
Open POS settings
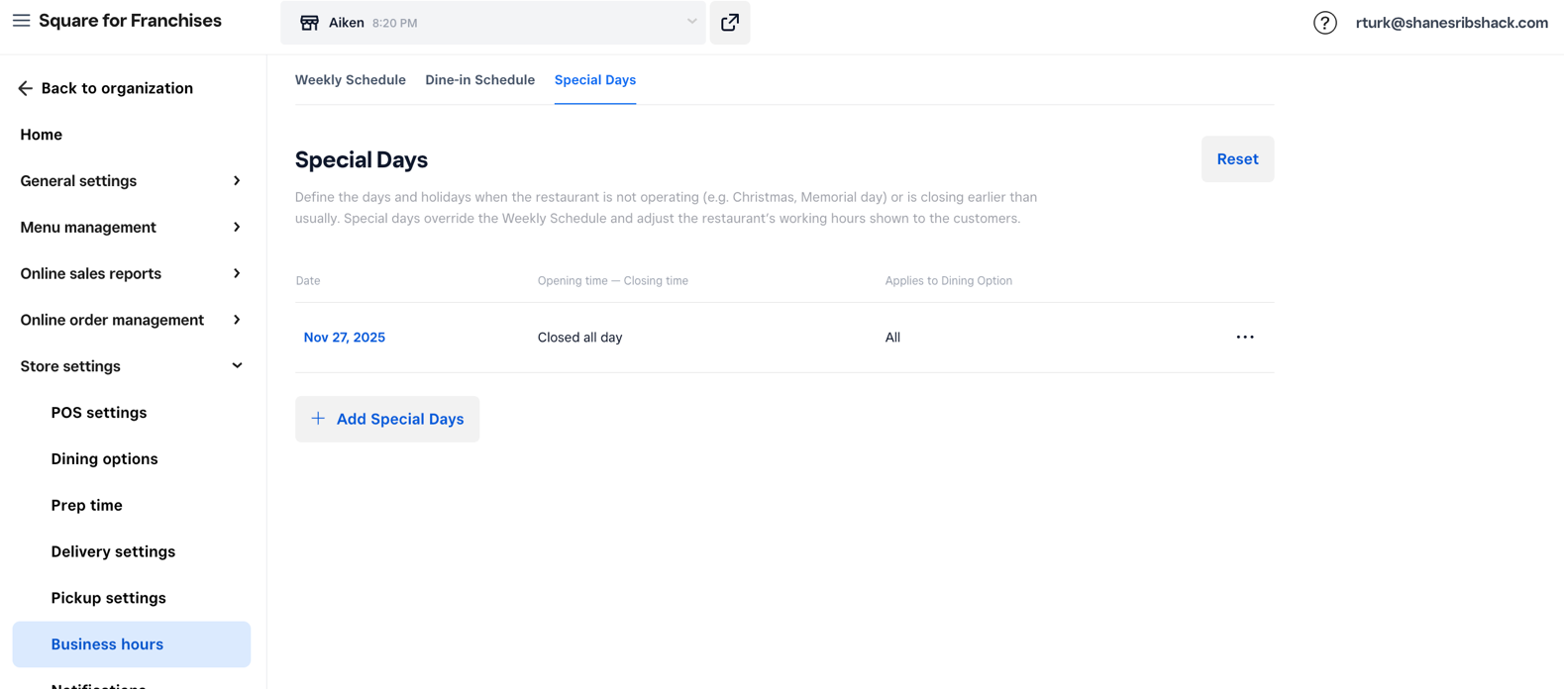pos(99,413)
